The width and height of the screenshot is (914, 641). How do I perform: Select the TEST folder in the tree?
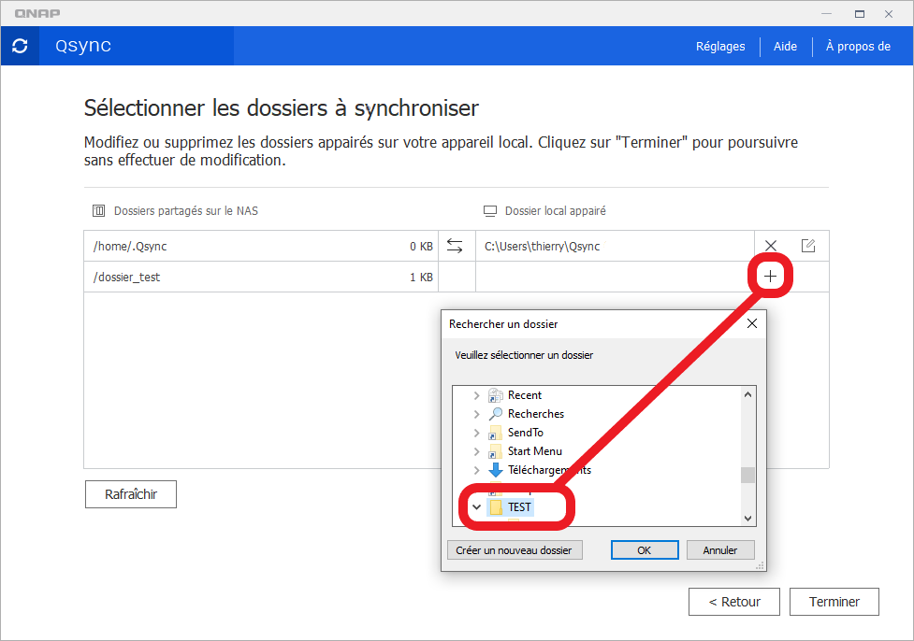519,507
